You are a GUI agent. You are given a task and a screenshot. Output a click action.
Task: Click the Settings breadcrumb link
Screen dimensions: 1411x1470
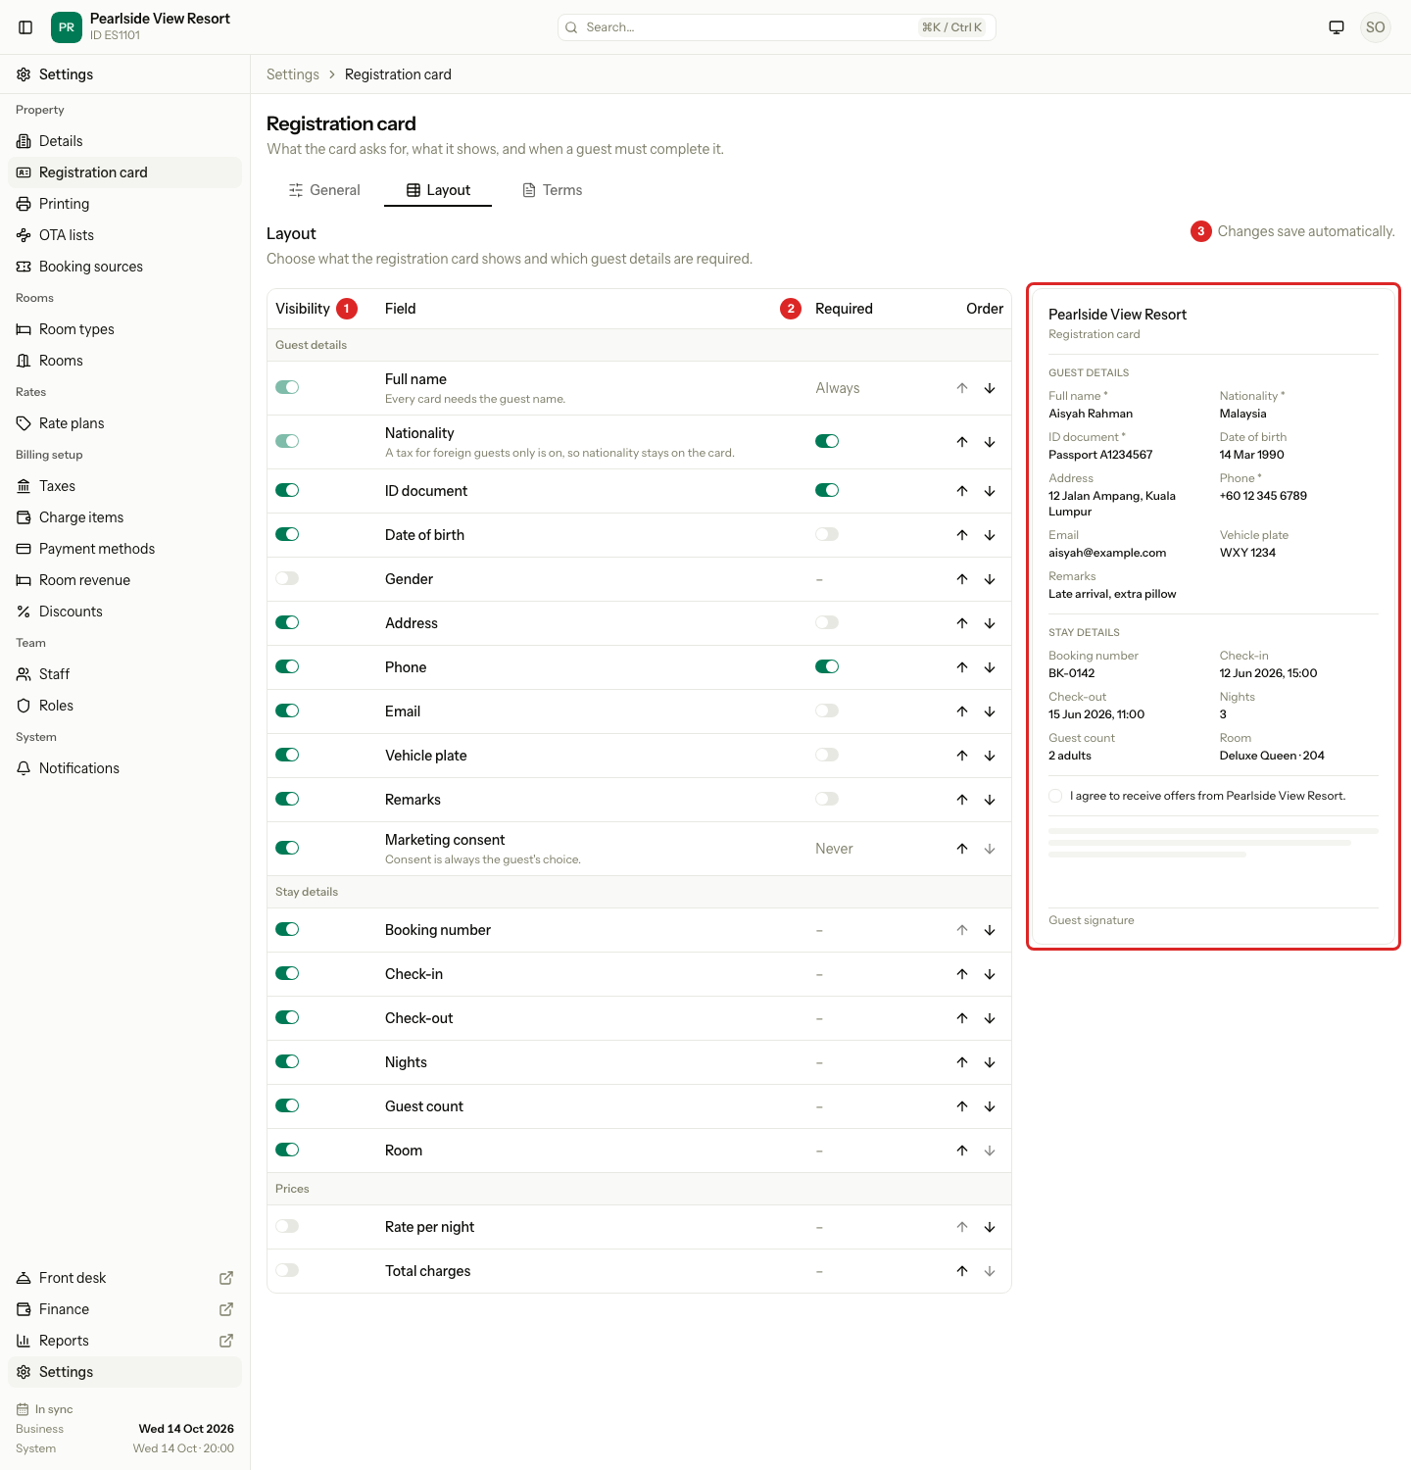coord(293,74)
